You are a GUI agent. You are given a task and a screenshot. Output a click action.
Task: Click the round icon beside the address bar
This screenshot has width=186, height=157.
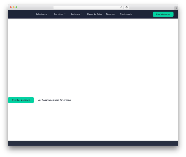tap(126, 7)
